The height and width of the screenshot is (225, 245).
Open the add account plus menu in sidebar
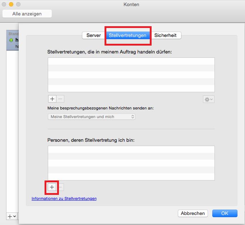pos(11,216)
